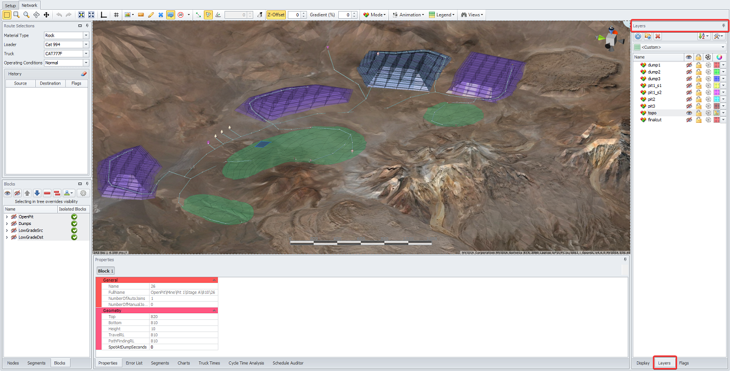Clear History with the eraser icon
The width and height of the screenshot is (730, 371).
pos(84,74)
